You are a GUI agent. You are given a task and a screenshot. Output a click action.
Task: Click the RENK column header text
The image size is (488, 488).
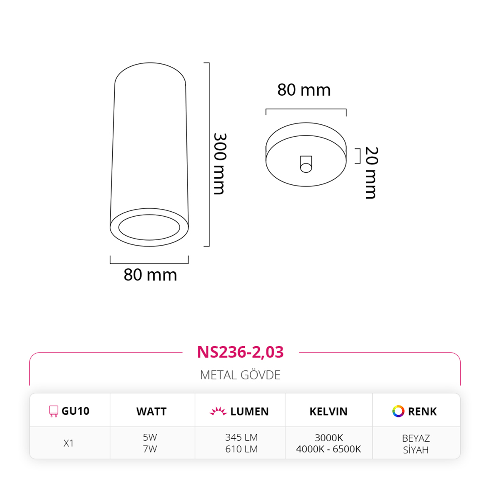tap(422, 411)
